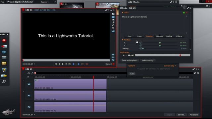Click the orange frame icon in viewer controls
Viewport: 212px width, 119px height.
[83, 64]
